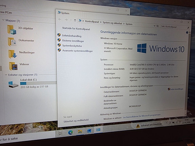The height and width of the screenshot is (146, 195).
Task: Click the blue help question mark icon
Action: pyautogui.click(x=187, y=33)
